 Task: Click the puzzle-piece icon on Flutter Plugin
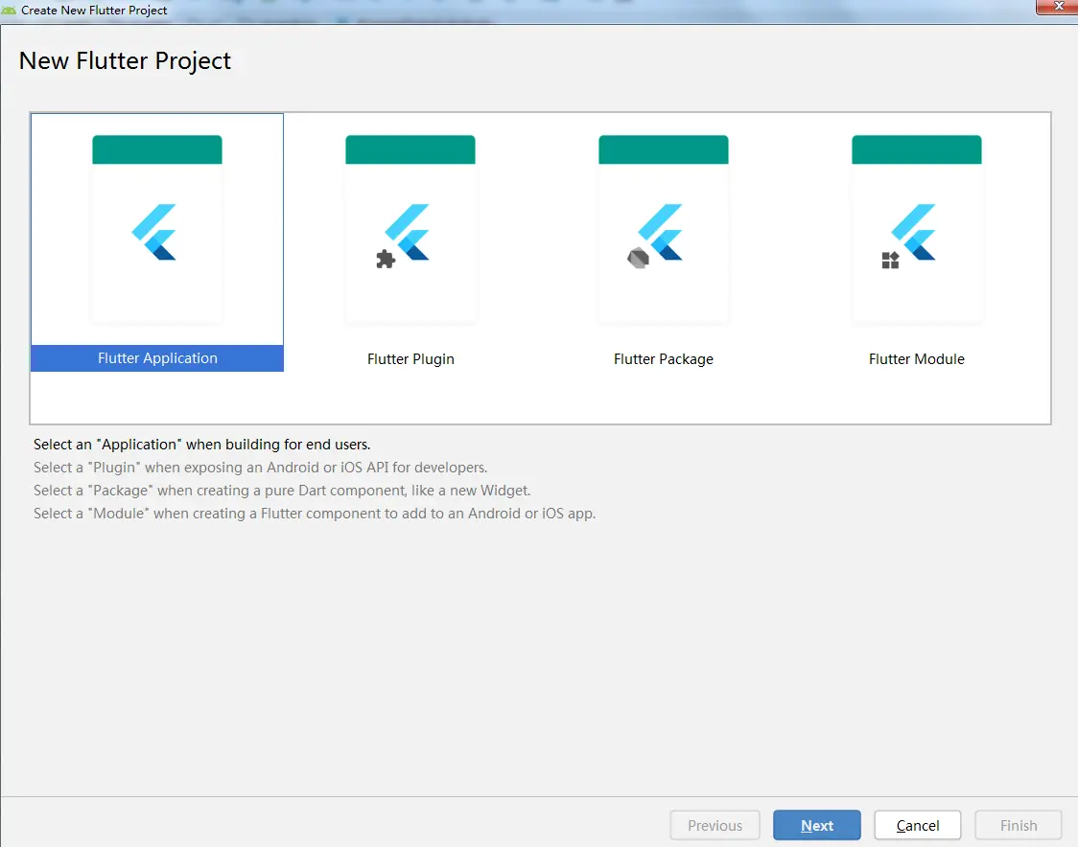click(x=386, y=259)
